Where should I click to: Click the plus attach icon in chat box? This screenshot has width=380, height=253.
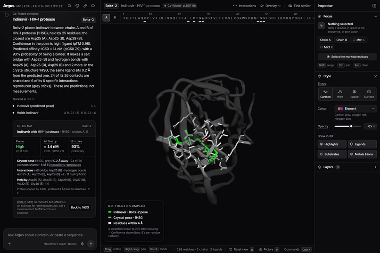[9, 244]
